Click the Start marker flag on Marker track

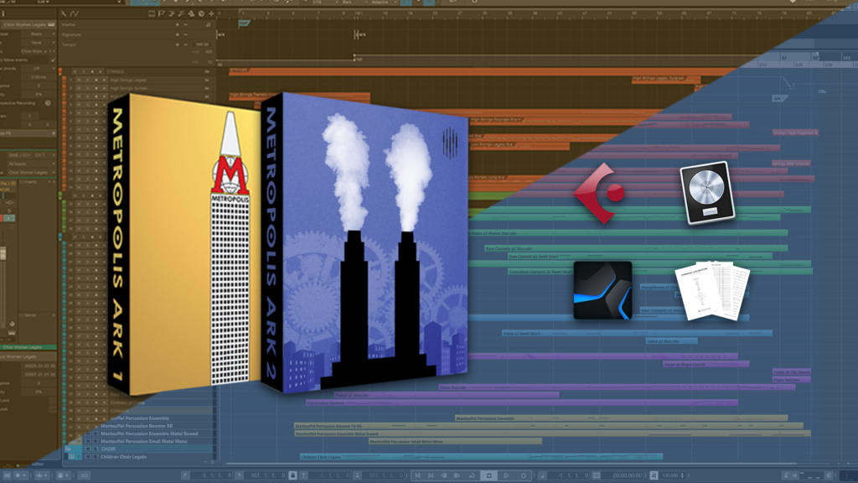point(244,23)
